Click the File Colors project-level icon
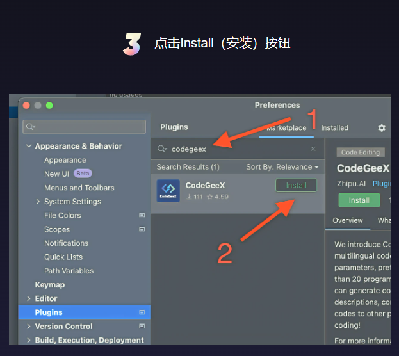 [x=142, y=215]
